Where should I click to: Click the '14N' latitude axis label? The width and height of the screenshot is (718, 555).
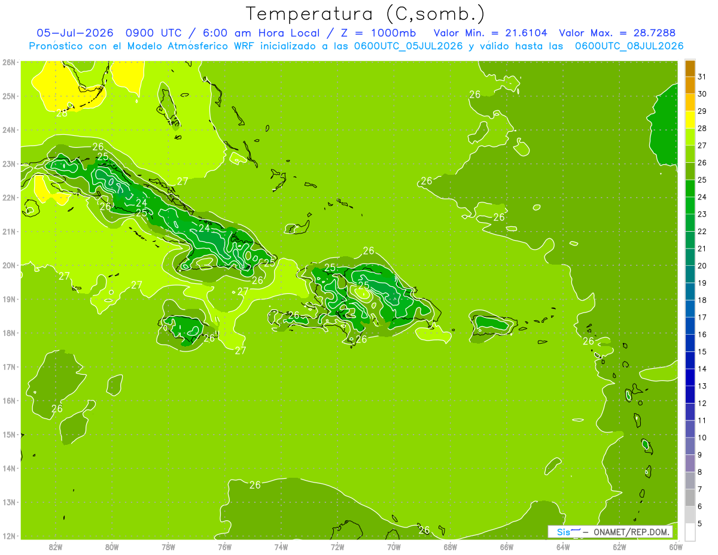(x=8, y=468)
